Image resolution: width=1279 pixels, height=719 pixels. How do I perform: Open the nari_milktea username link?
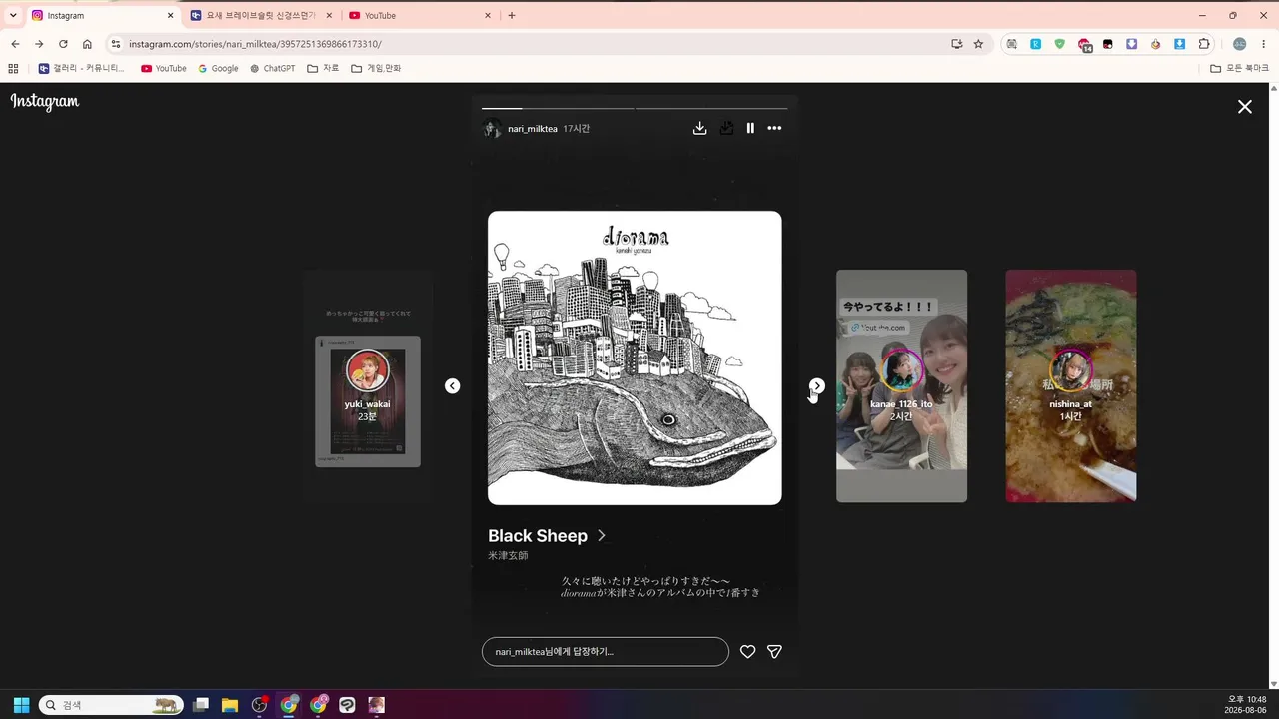tap(533, 129)
